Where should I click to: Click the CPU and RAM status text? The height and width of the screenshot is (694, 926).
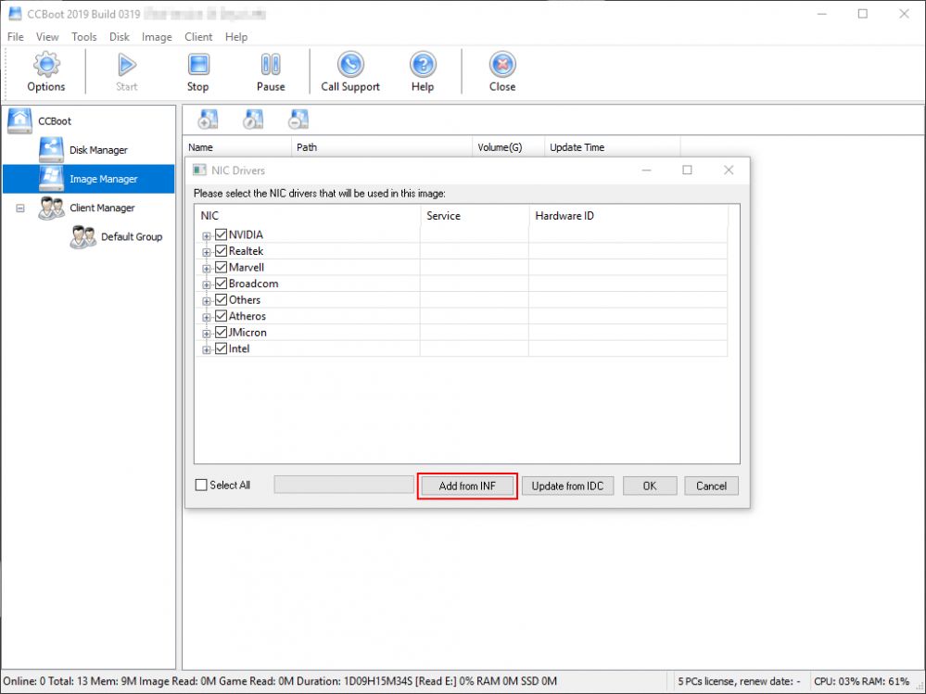861,681
